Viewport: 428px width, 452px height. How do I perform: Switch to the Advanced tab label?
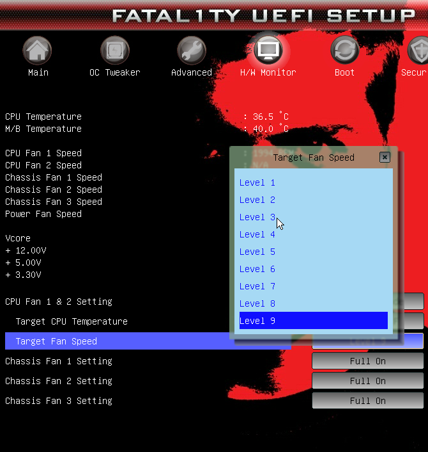point(192,72)
